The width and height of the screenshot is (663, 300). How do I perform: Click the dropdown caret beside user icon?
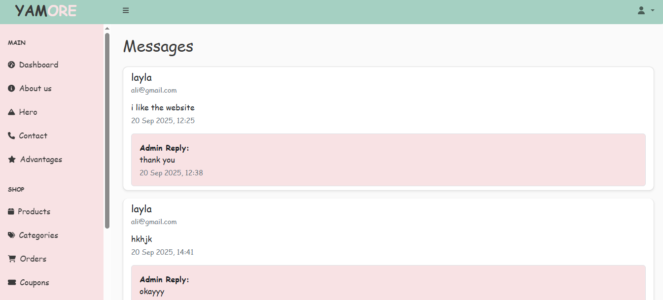653,10
